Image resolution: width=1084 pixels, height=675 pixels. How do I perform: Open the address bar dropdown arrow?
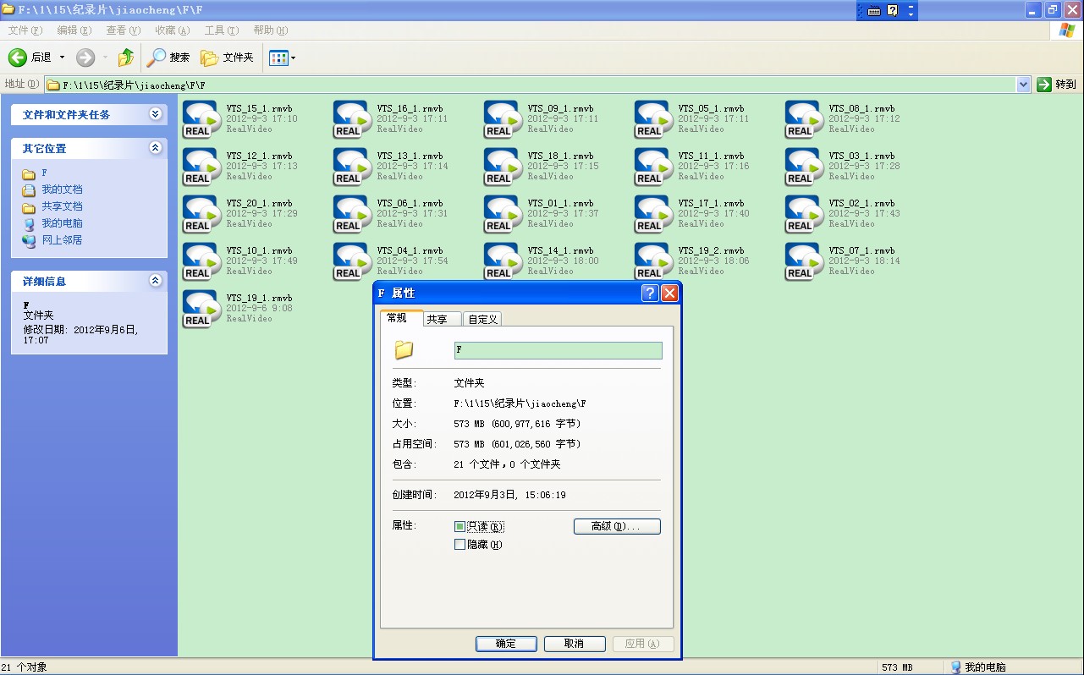click(x=1023, y=85)
